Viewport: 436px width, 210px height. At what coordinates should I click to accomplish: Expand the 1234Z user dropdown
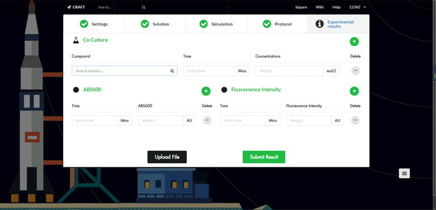pyautogui.click(x=357, y=7)
